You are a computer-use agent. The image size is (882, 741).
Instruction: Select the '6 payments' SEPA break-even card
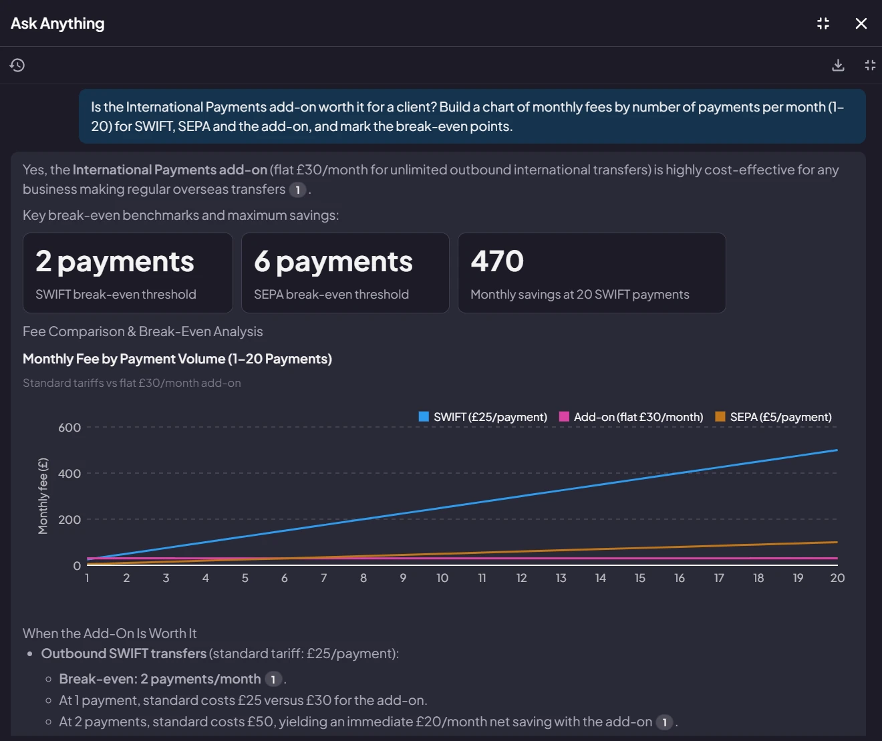tap(345, 273)
